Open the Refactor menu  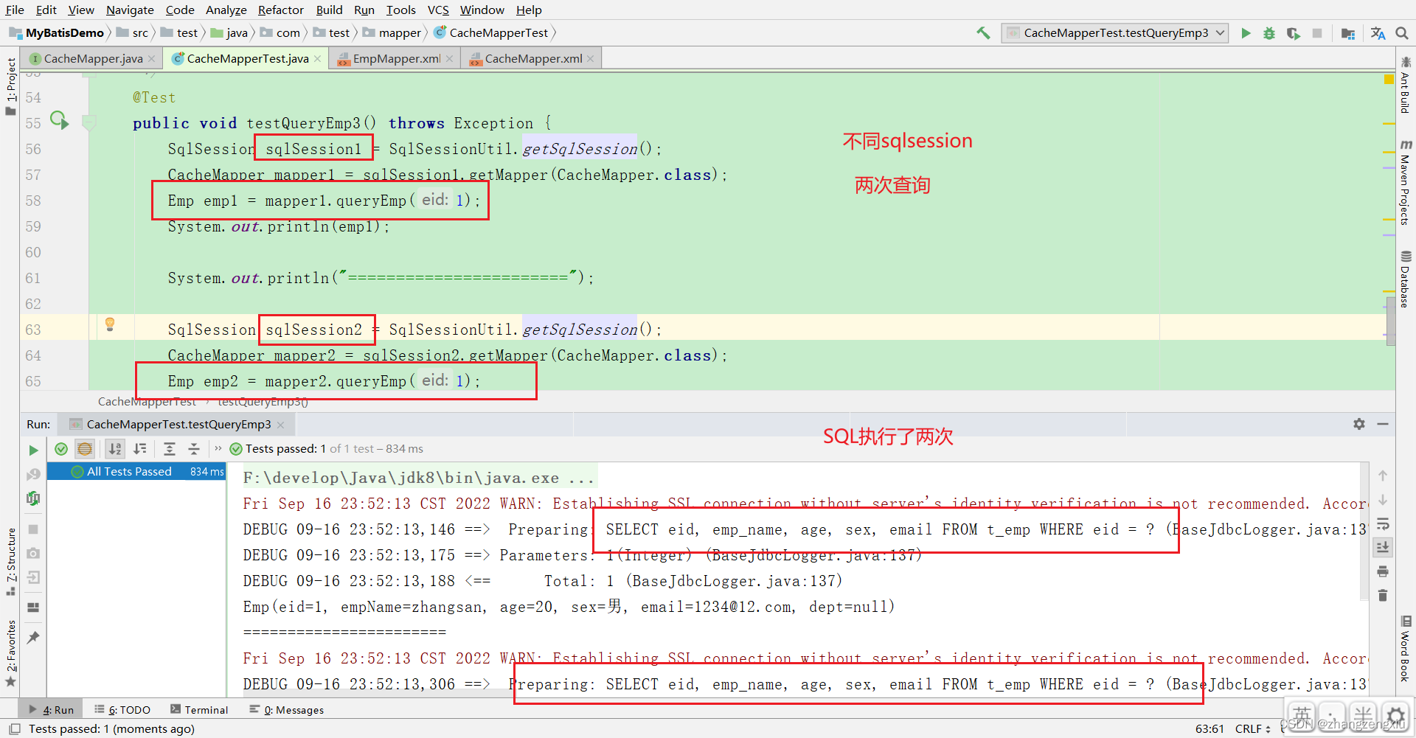click(280, 10)
